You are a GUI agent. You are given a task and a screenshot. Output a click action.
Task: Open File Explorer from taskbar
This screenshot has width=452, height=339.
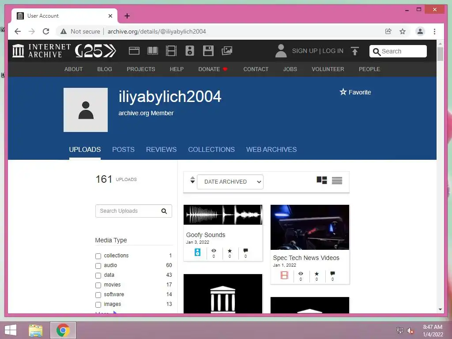point(36,330)
